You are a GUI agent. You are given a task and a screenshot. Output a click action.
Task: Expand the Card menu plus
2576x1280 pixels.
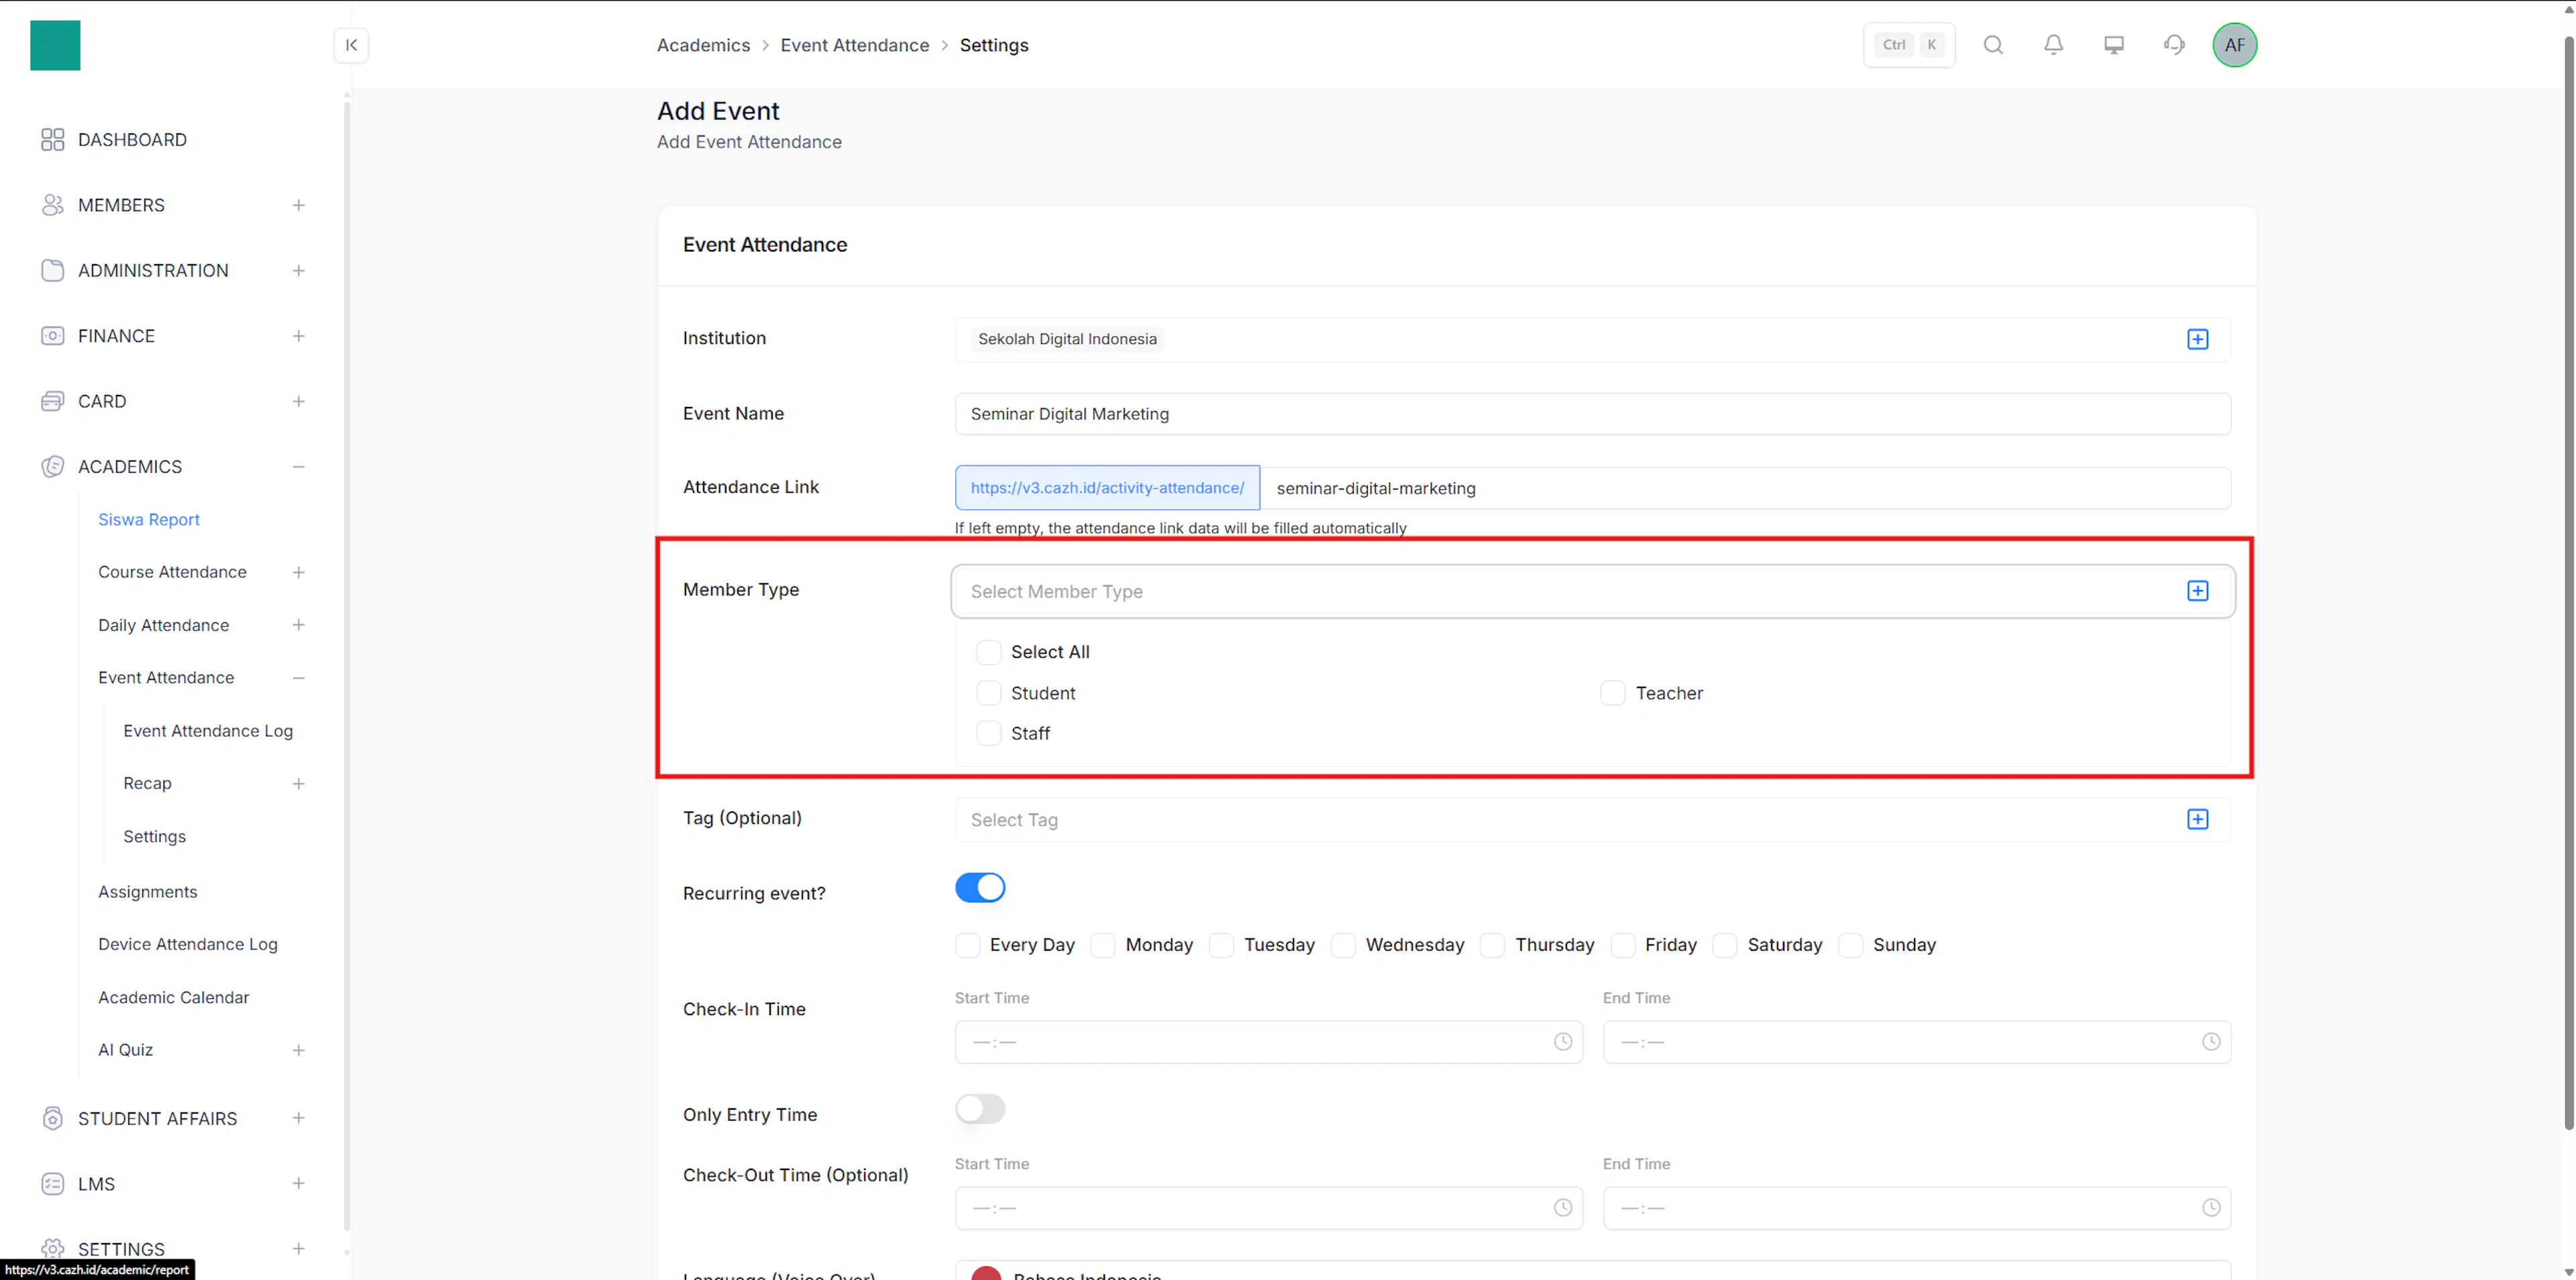tap(298, 402)
